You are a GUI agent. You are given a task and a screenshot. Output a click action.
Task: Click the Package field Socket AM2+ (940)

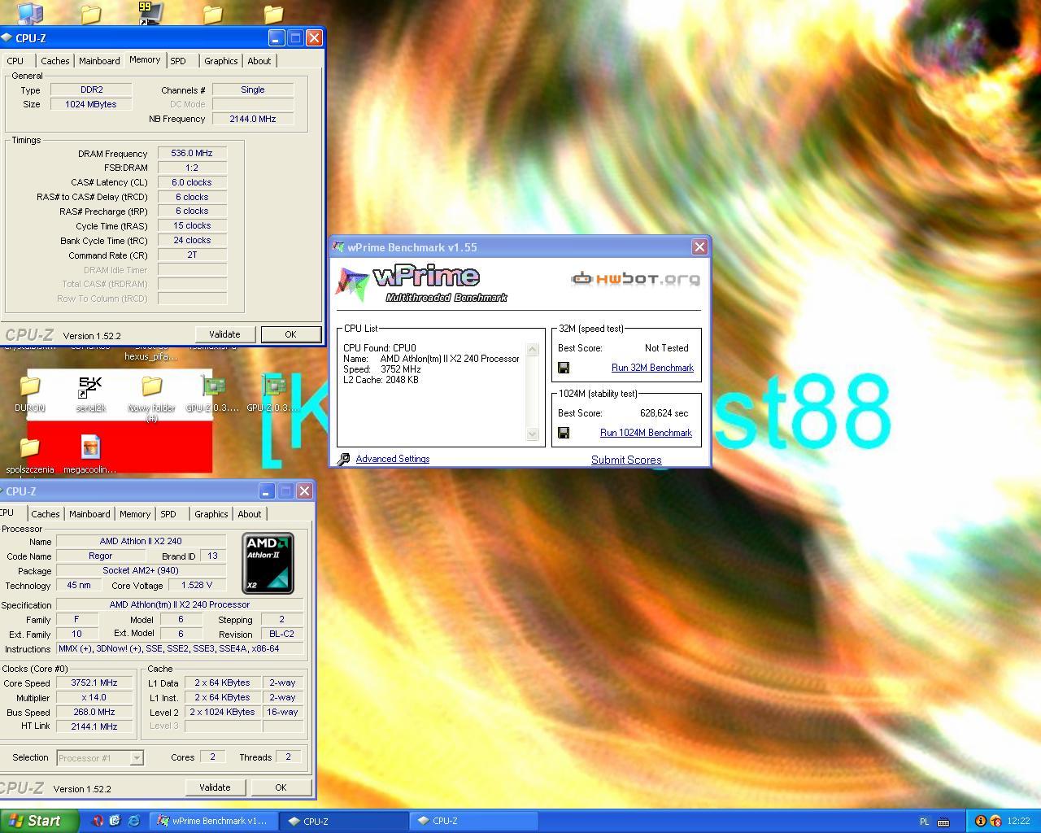(141, 570)
